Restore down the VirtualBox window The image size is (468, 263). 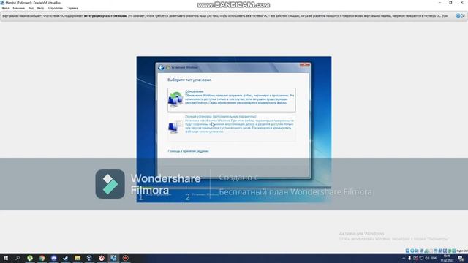coord(450,3)
